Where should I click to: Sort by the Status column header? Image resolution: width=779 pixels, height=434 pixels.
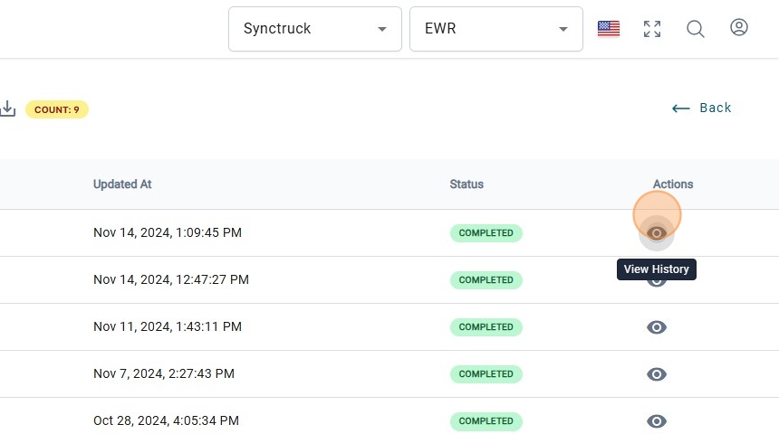(466, 184)
